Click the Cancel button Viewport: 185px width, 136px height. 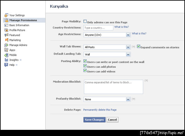tap(112, 120)
